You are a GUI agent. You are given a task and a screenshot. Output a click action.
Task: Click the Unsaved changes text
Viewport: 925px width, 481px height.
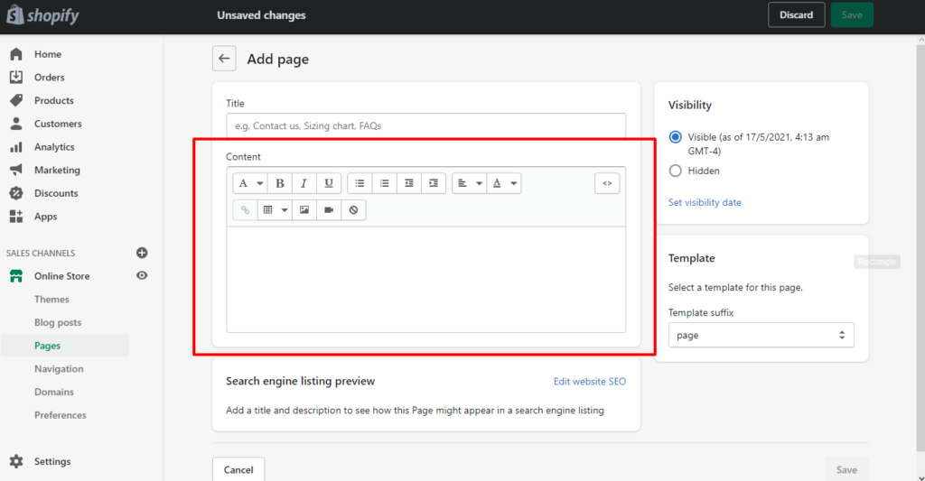261,15
